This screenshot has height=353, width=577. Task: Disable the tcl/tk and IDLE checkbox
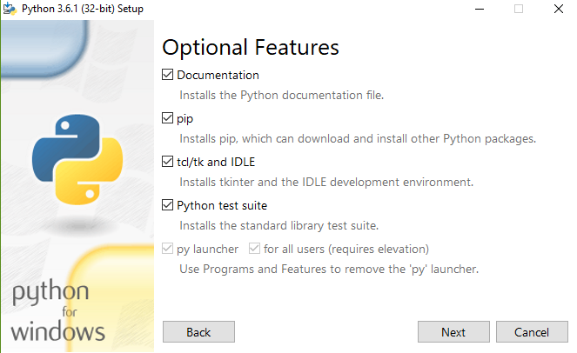click(168, 163)
